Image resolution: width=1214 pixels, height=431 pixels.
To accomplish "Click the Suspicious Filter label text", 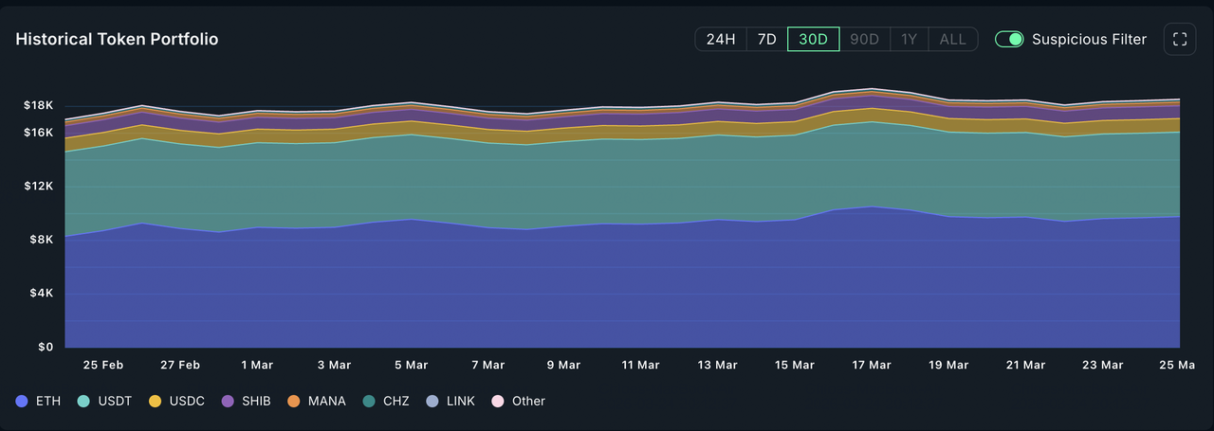I will [1089, 39].
